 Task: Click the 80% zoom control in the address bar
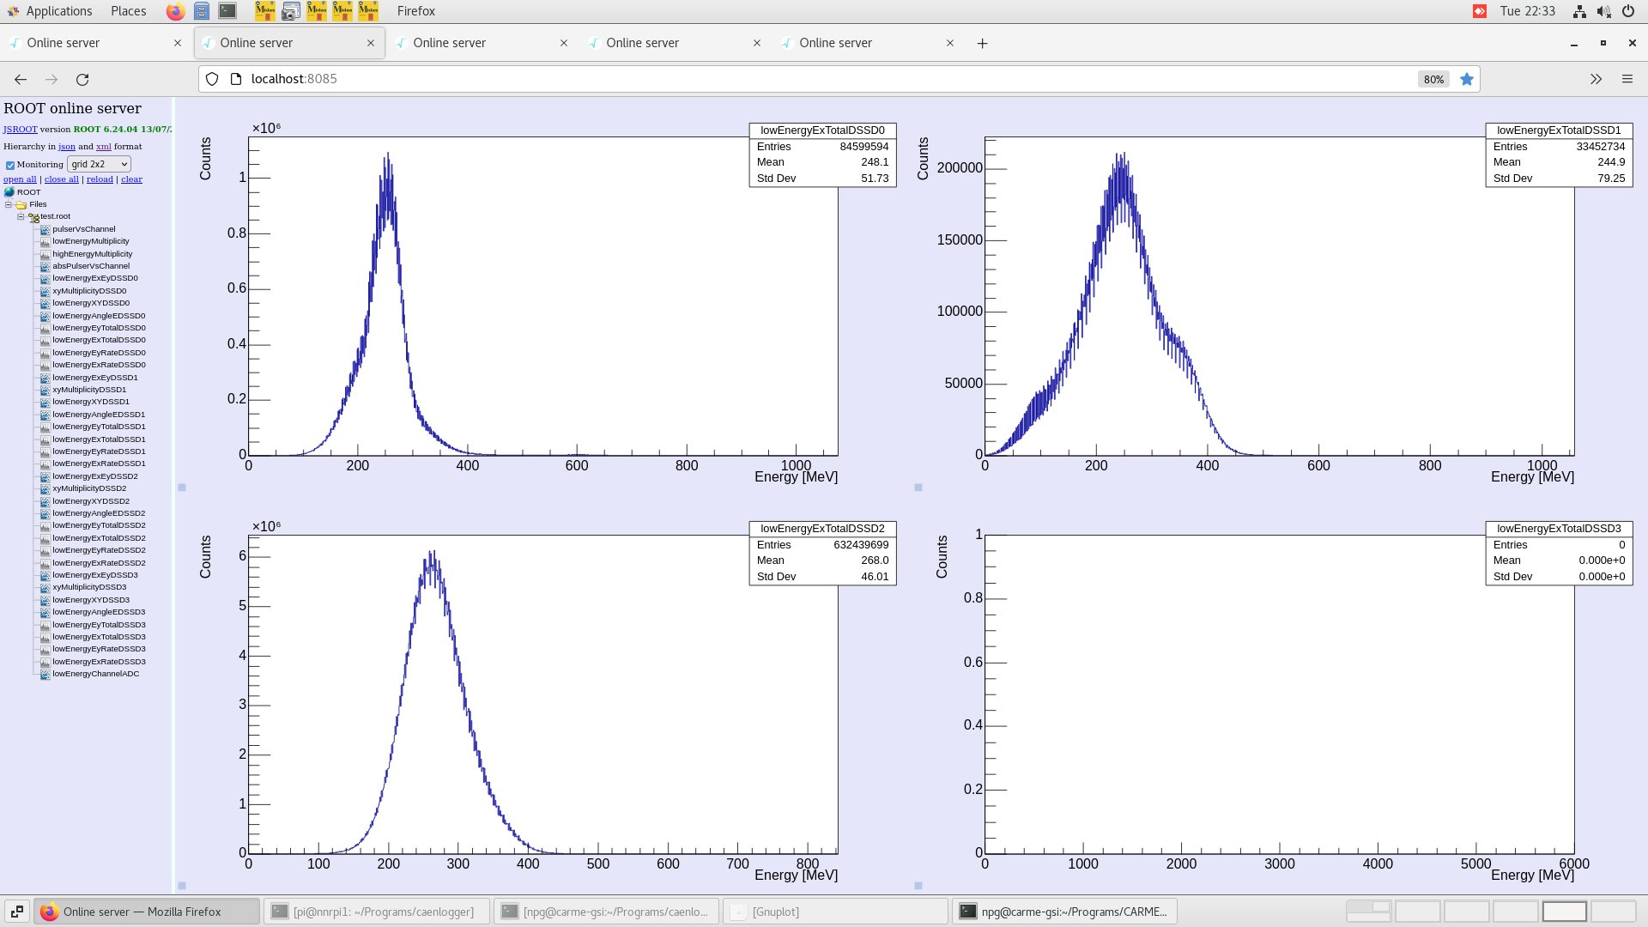[1433, 79]
